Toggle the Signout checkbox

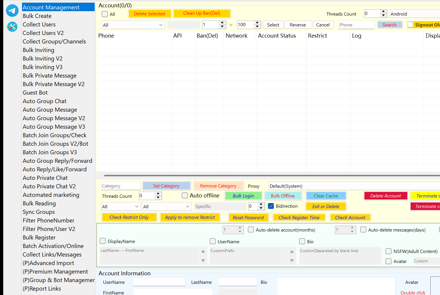[x=410, y=25]
